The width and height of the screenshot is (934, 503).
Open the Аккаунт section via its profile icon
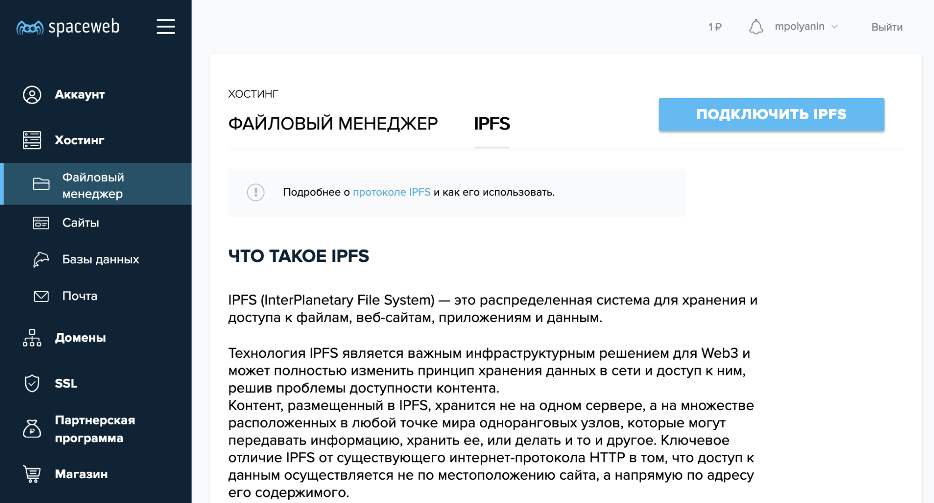[31, 94]
